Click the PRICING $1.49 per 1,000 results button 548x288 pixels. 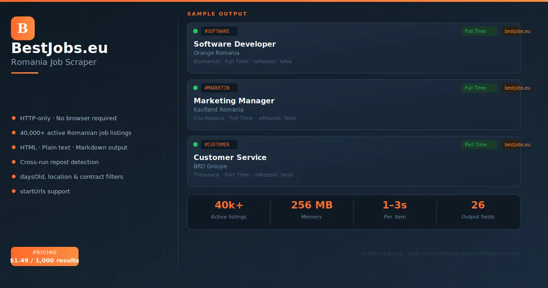coord(44,256)
